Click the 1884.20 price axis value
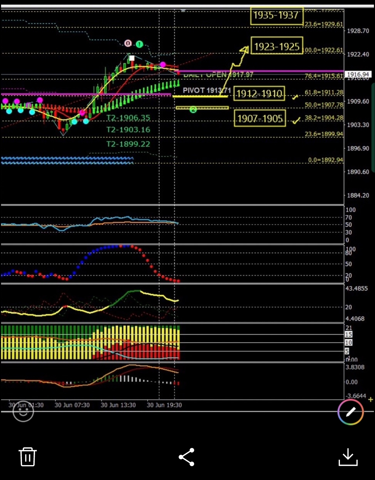Image resolution: width=375 pixels, height=480 pixels. [x=358, y=195]
